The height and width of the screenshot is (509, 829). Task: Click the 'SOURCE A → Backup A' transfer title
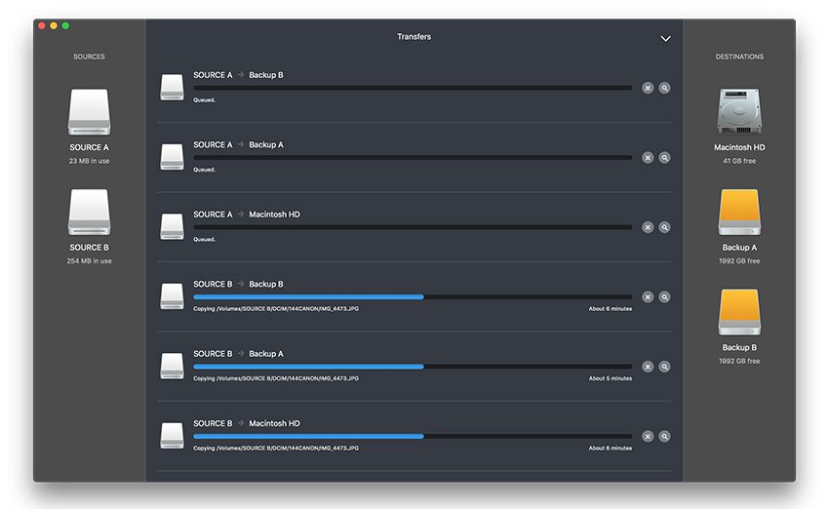click(238, 145)
